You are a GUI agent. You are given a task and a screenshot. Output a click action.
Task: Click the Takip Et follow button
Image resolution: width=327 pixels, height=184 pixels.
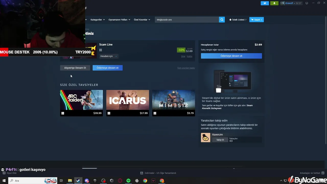[220, 140]
